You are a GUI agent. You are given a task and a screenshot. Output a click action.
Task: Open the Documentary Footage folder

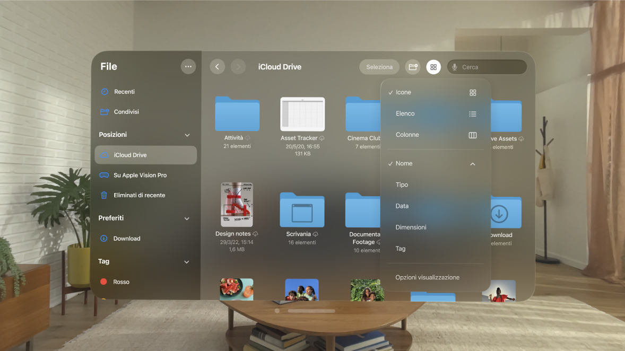(x=363, y=210)
